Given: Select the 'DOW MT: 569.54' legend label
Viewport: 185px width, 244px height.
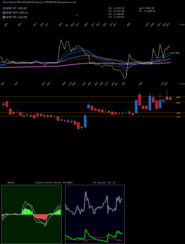Looking at the screenshot, I should [16, 13].
